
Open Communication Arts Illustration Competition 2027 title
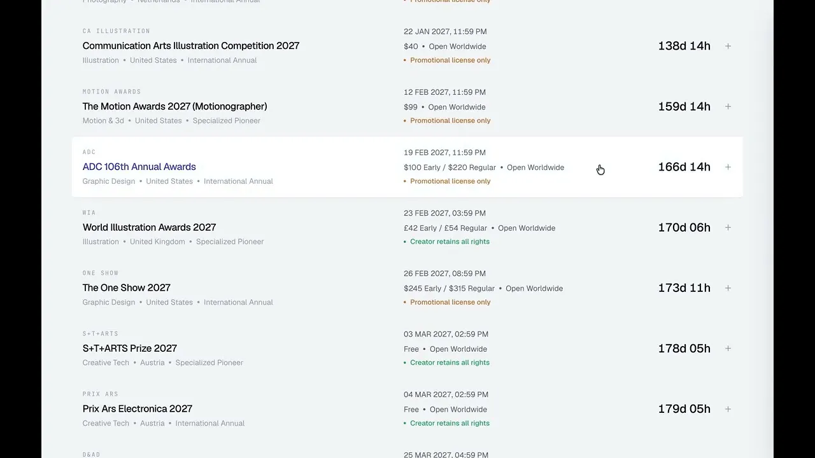coord(191,46)
